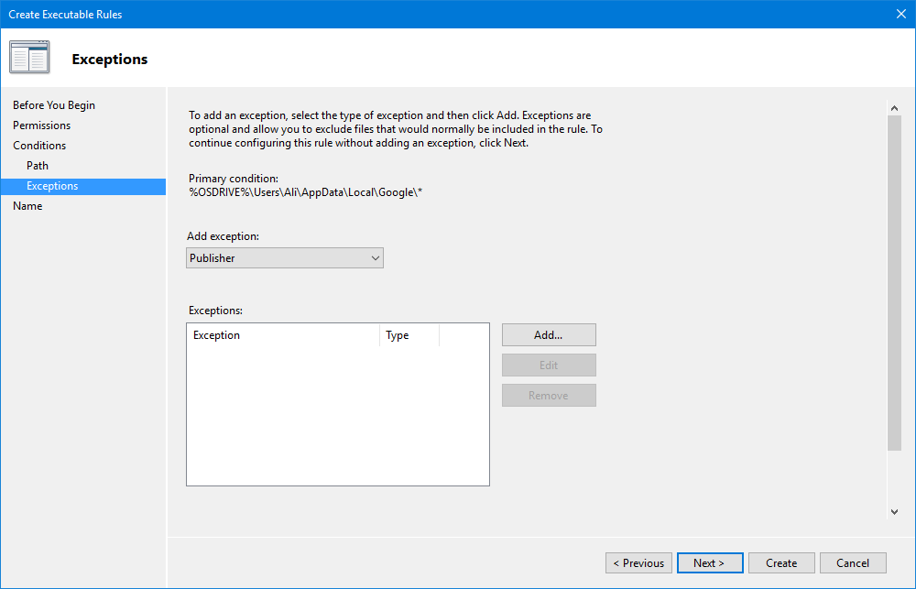Open the Add exception Publisher dropdown

coord(284,258)
